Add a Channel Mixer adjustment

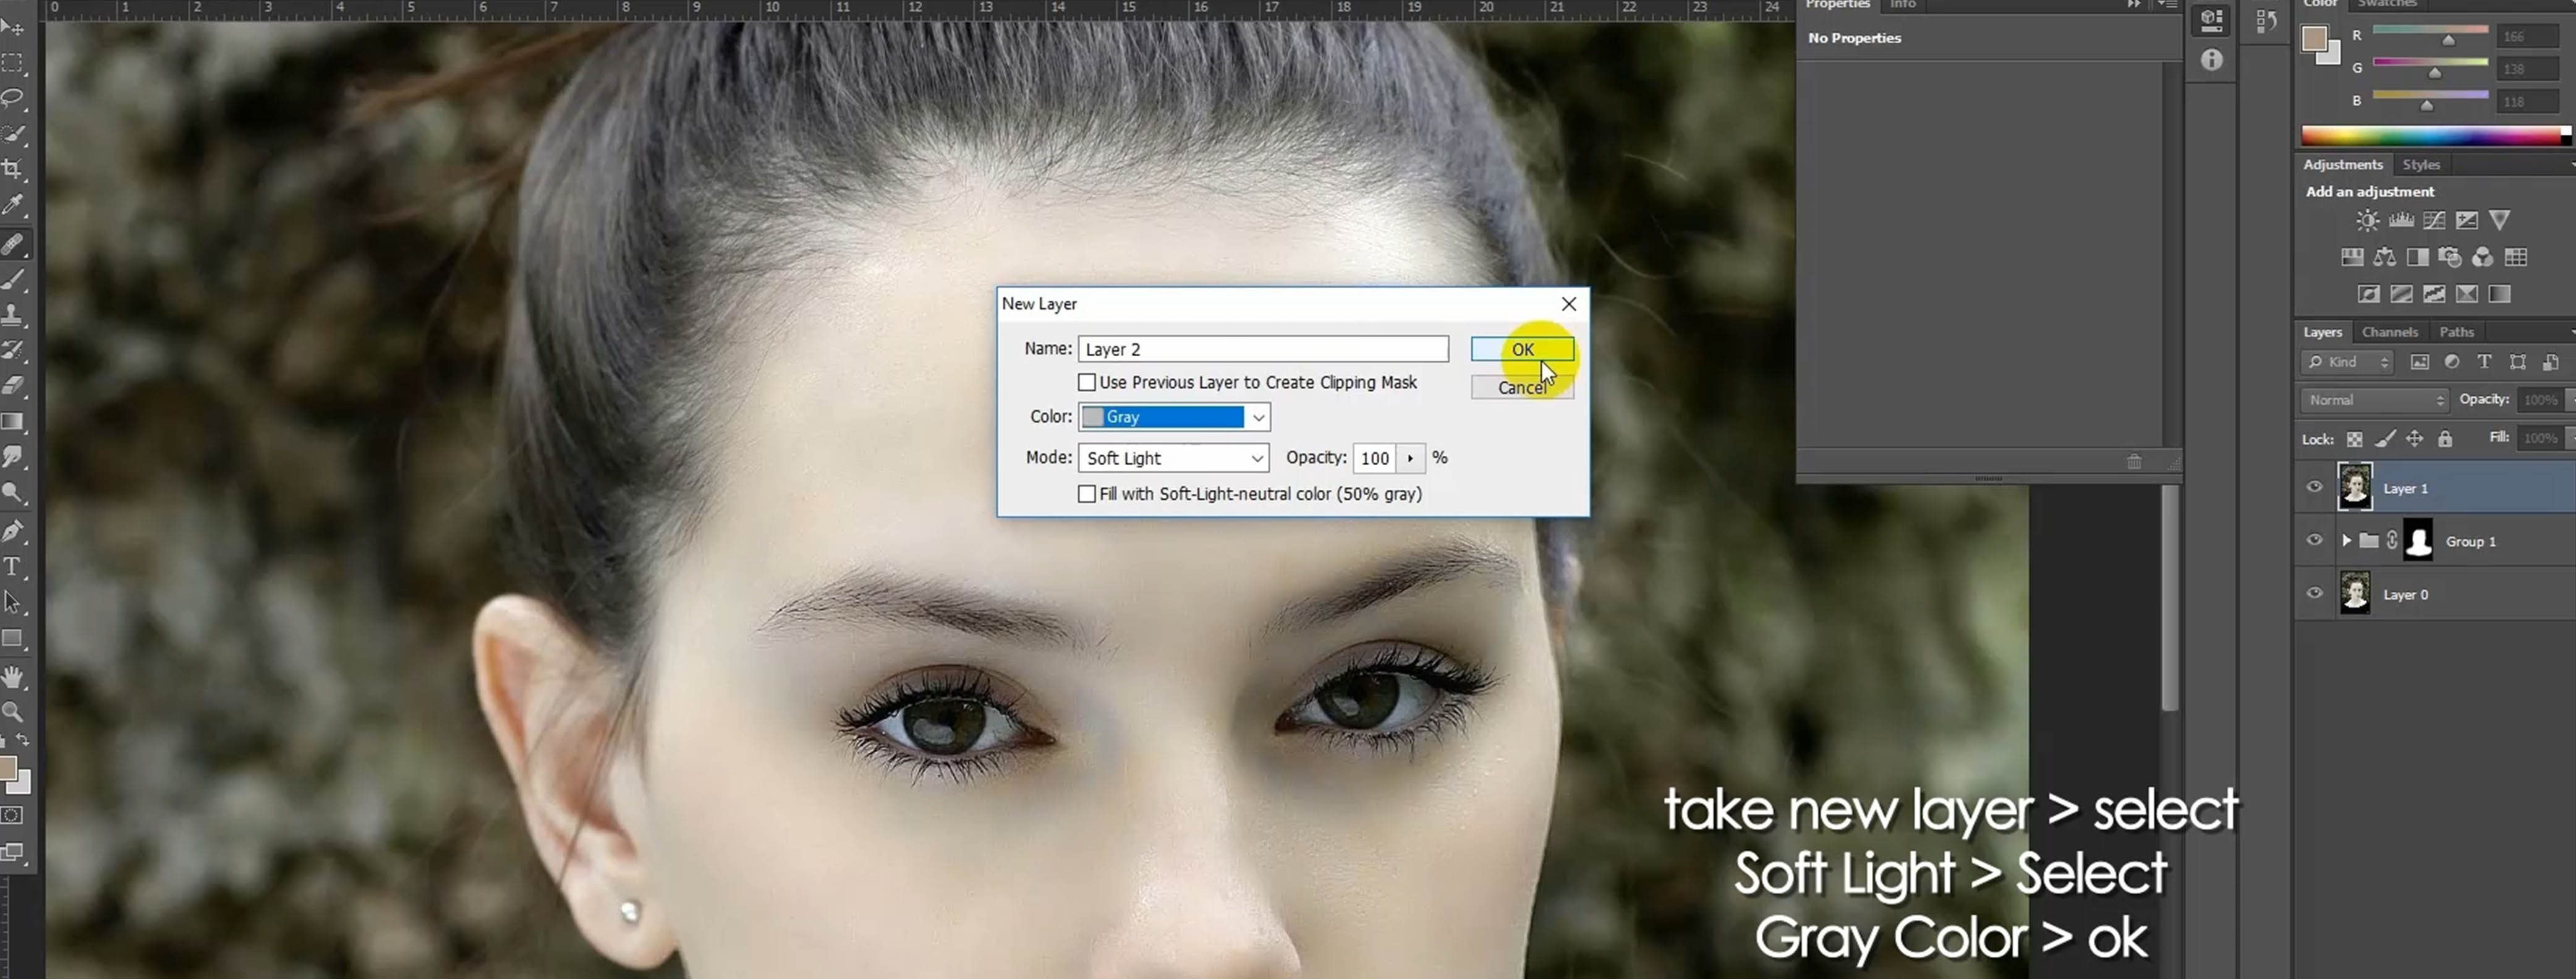(2483, 258)
